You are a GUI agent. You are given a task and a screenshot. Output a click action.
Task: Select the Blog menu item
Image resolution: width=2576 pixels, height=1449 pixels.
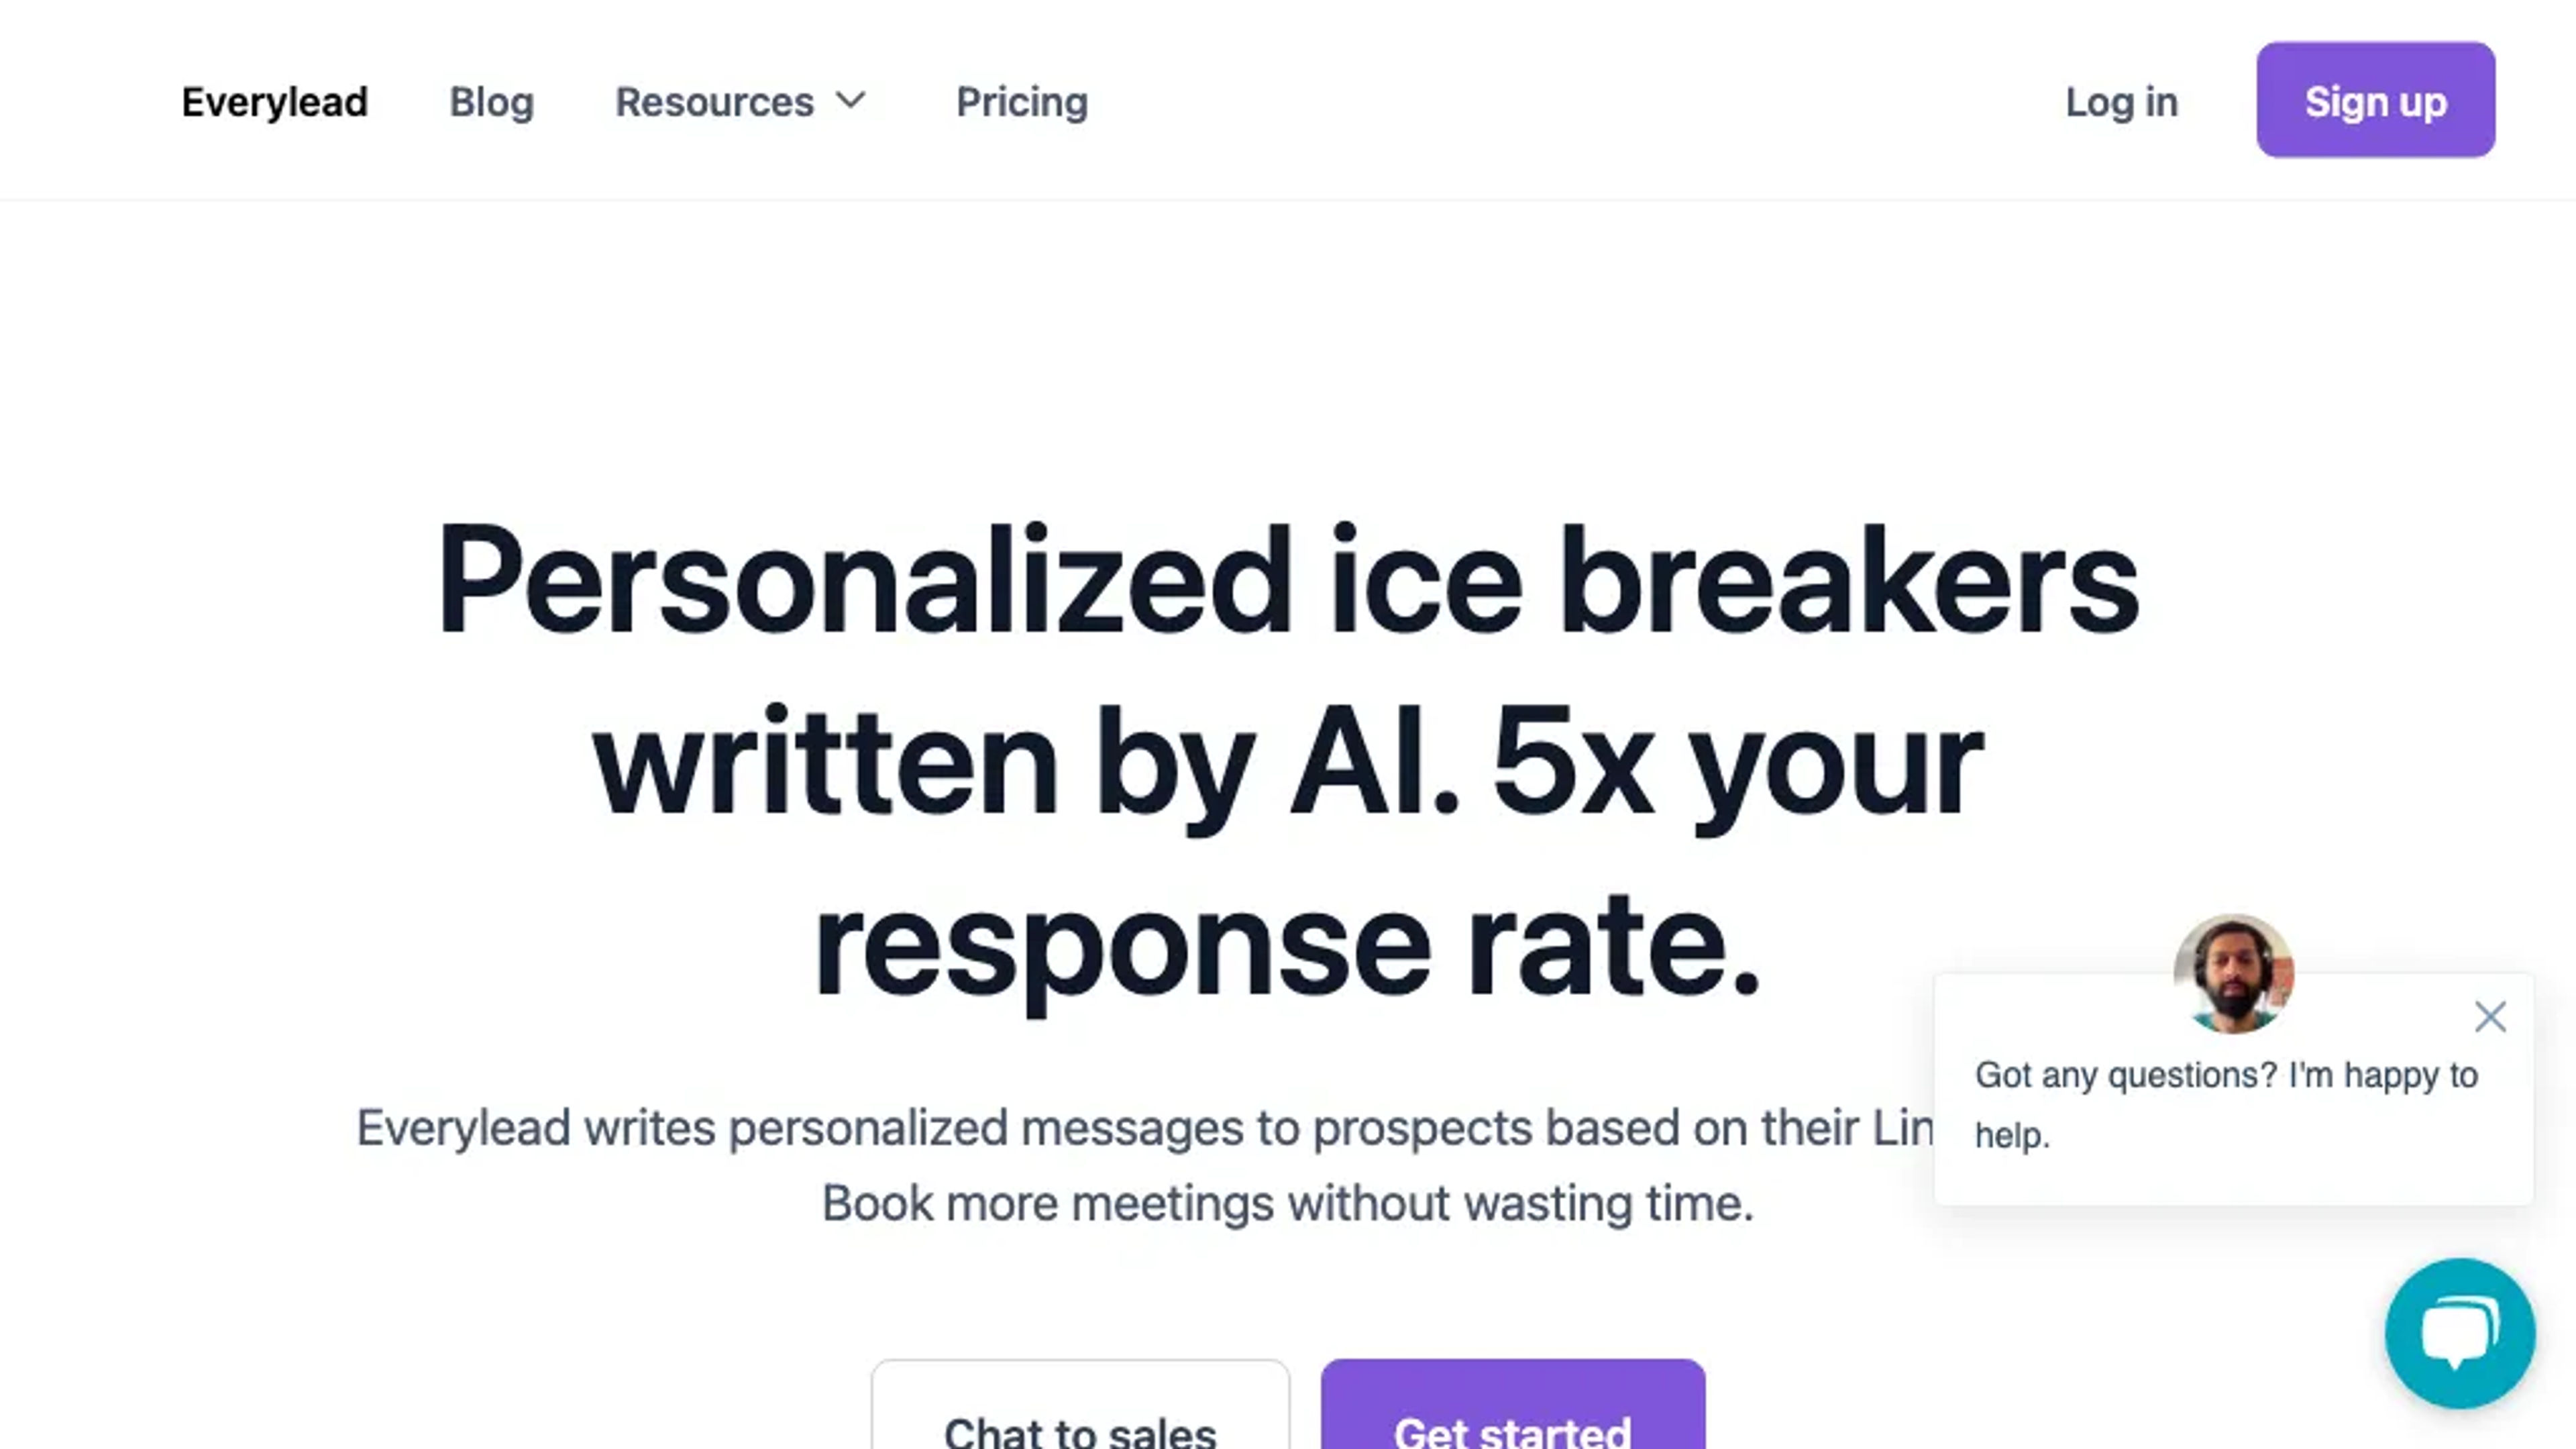[x=492, y=101]
